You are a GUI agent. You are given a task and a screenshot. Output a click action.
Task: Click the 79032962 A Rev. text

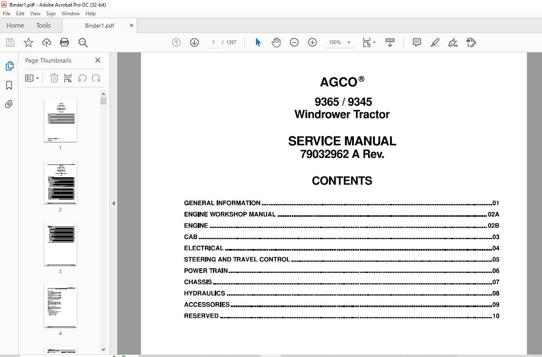[x=342, y=154]
